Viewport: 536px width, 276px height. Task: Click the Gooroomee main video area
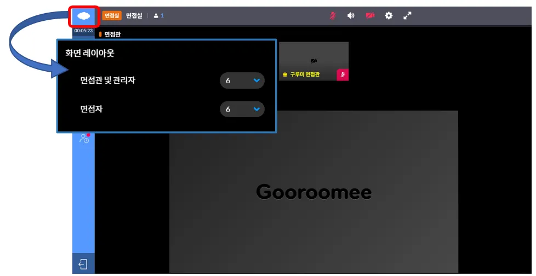[313, 192]
